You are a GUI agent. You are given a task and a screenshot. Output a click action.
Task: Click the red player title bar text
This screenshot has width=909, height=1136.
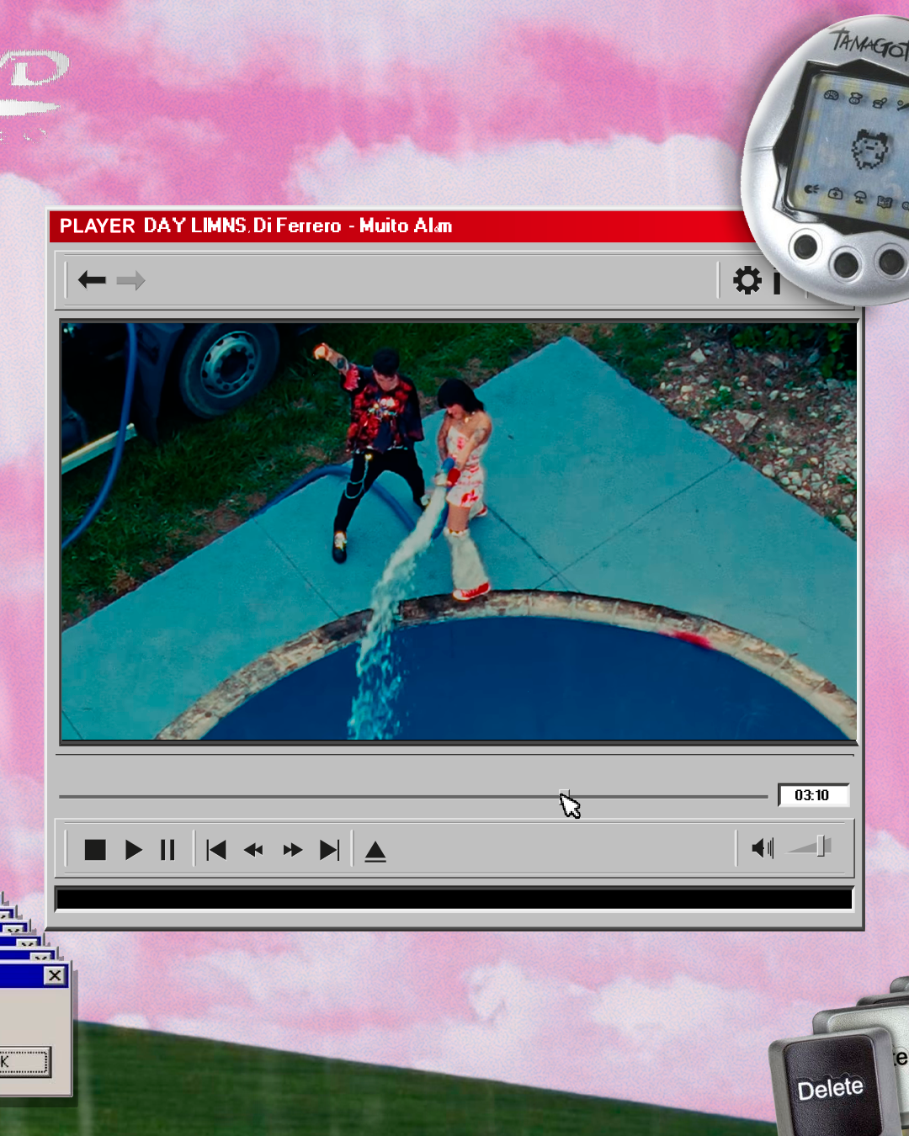[256, 226]
